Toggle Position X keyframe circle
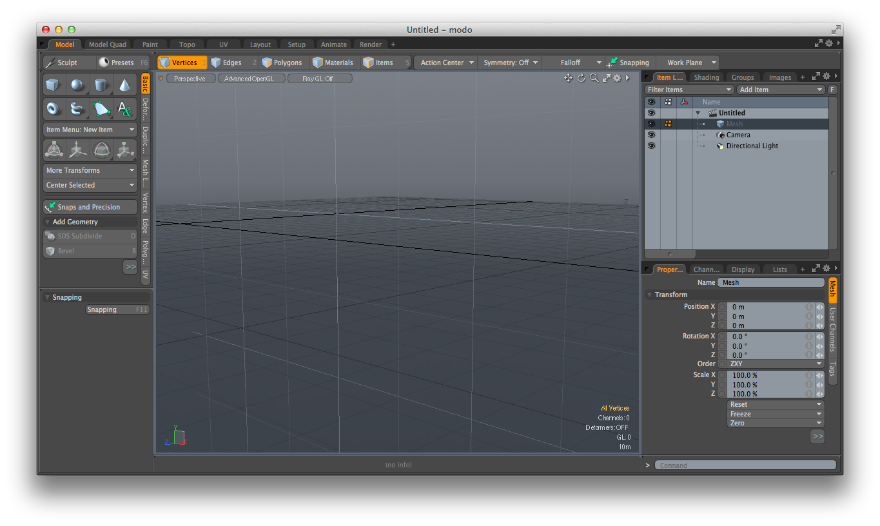This screenshot has width=880, height=526. coord(723,307)
